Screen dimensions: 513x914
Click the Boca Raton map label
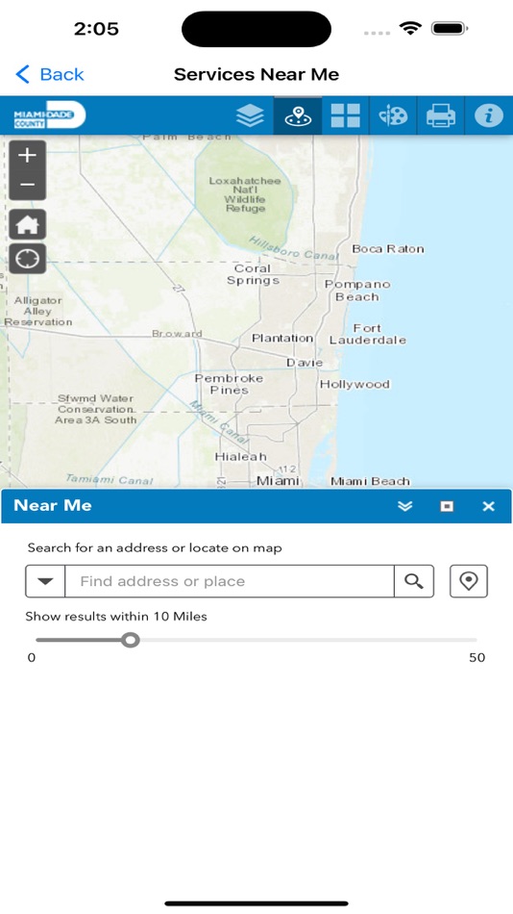tap(388, 249)
